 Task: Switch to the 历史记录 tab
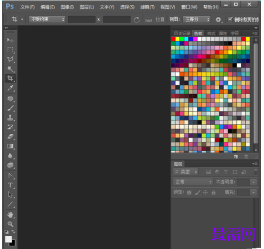coord(182,33)
